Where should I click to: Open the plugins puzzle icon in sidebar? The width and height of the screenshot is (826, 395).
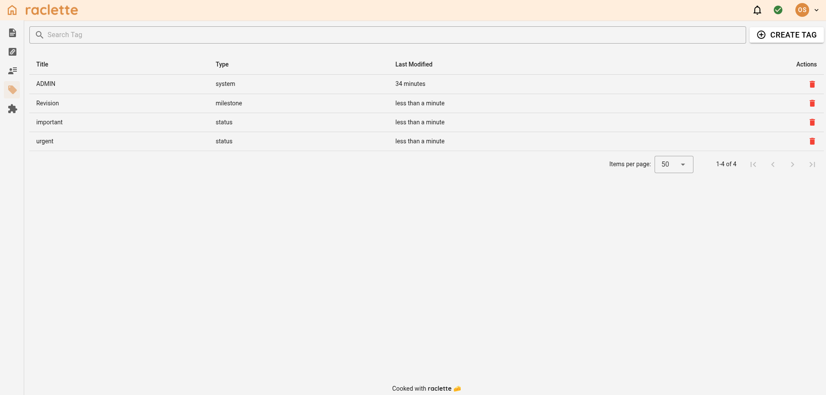tap(13, 109)
